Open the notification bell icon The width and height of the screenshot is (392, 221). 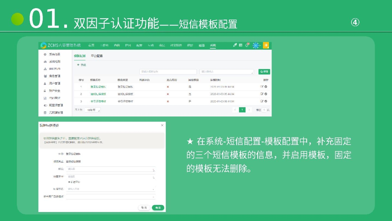point(247,45)
